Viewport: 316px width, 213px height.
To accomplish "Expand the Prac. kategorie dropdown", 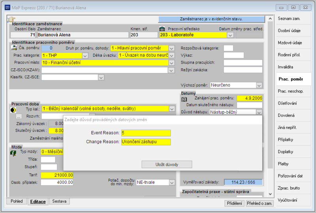I will (85, 56).
